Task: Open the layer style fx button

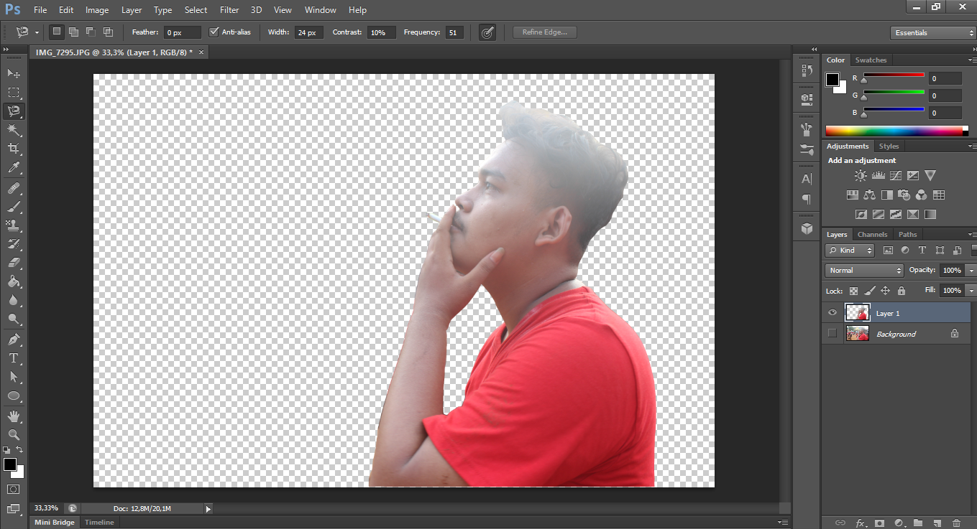Action: (860, 523)
